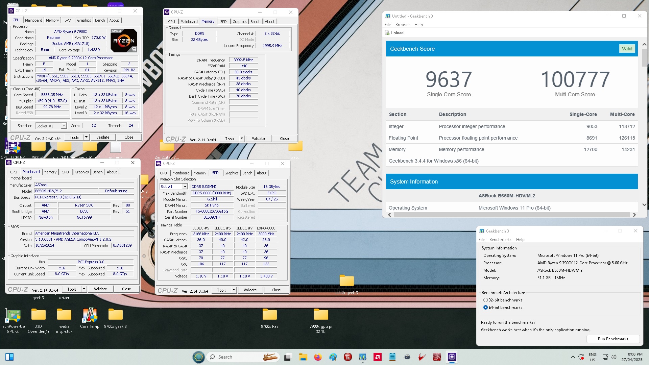Viewport: 649px width, 365px height.
Task: Switch to SPD tab in the CPU window
Action: coord(68,20)
